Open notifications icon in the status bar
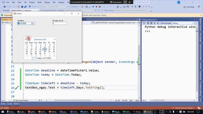Image resolution: width=203 pixels, height=114 pixels. coord(199,108)
